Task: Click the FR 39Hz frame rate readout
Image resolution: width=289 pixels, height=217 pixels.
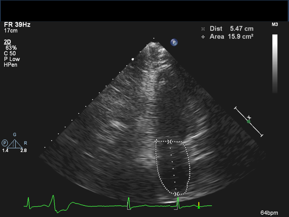Action: point(17,25)
